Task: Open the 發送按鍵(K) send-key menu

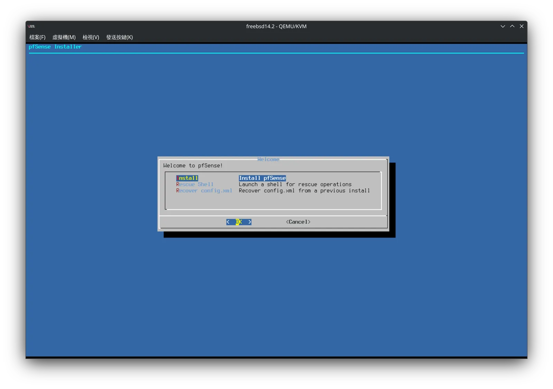Action: (x=119, y=37)
